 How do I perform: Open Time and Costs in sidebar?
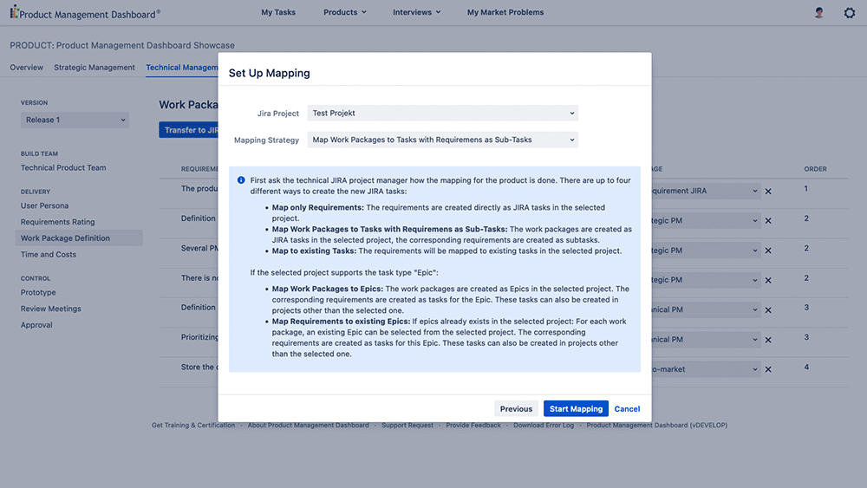point(48,254)
